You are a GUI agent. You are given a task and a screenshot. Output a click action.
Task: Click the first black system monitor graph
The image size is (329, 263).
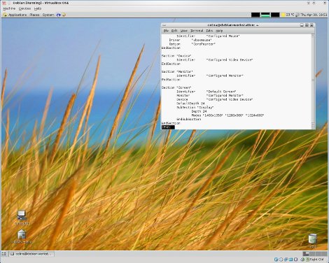click(x=255, y=15)
